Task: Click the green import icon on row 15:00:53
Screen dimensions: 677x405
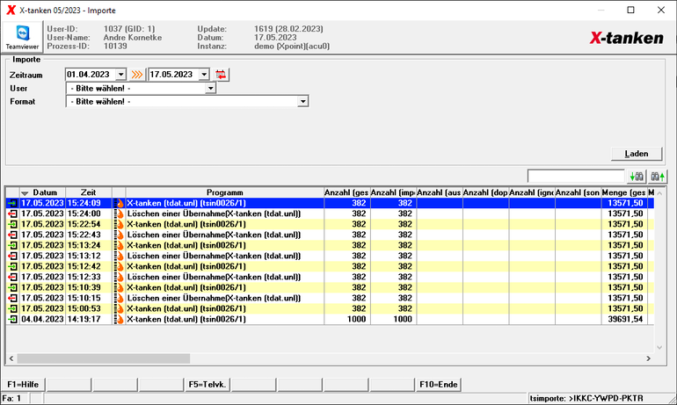Action: click(x=12, y=309)
